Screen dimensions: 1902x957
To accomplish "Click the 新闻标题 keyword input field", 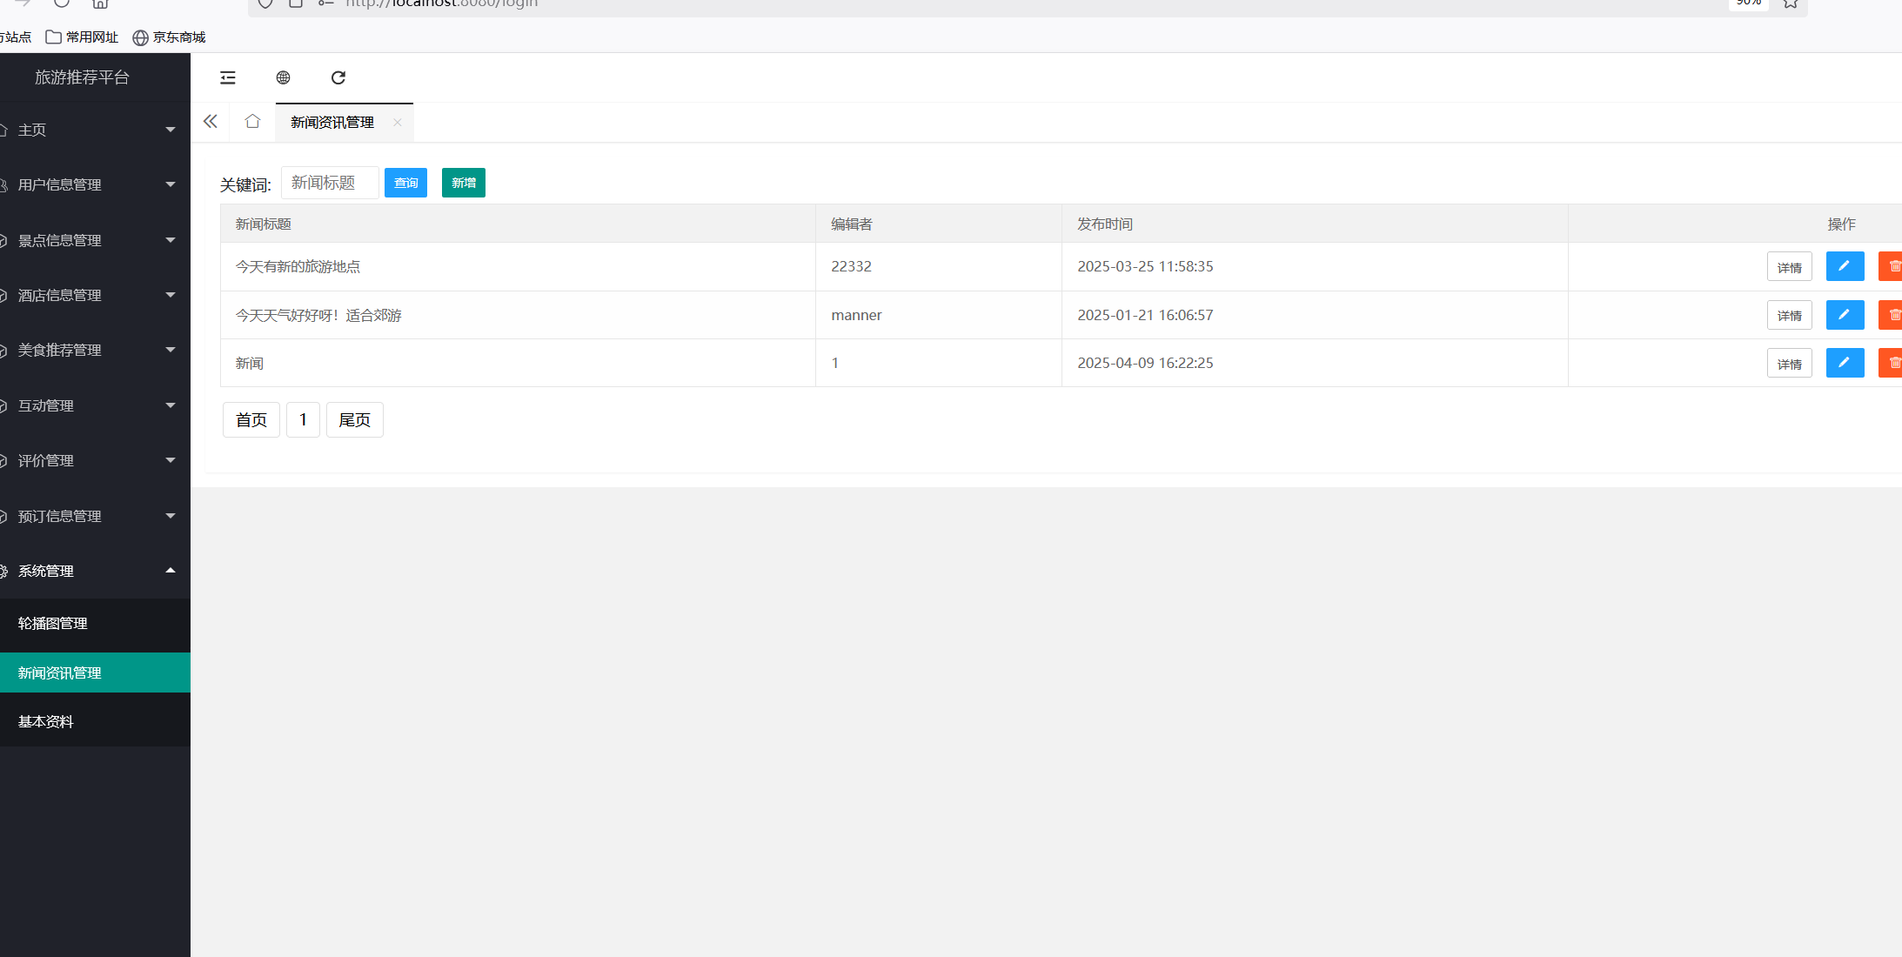I will click(330, 183).
